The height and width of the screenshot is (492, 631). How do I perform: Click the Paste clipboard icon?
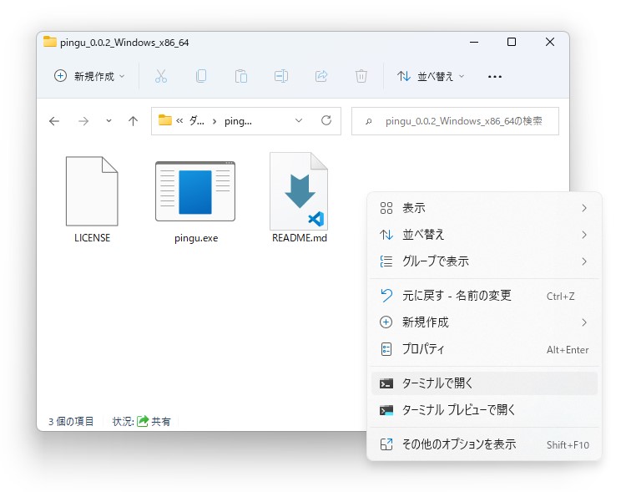click(x=240, y=76)
